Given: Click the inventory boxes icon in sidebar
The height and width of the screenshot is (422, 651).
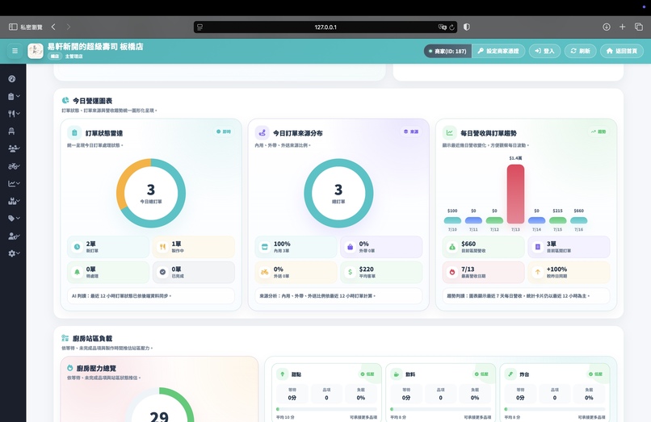Looking at the screenshot, I should (x=11, y=201).
